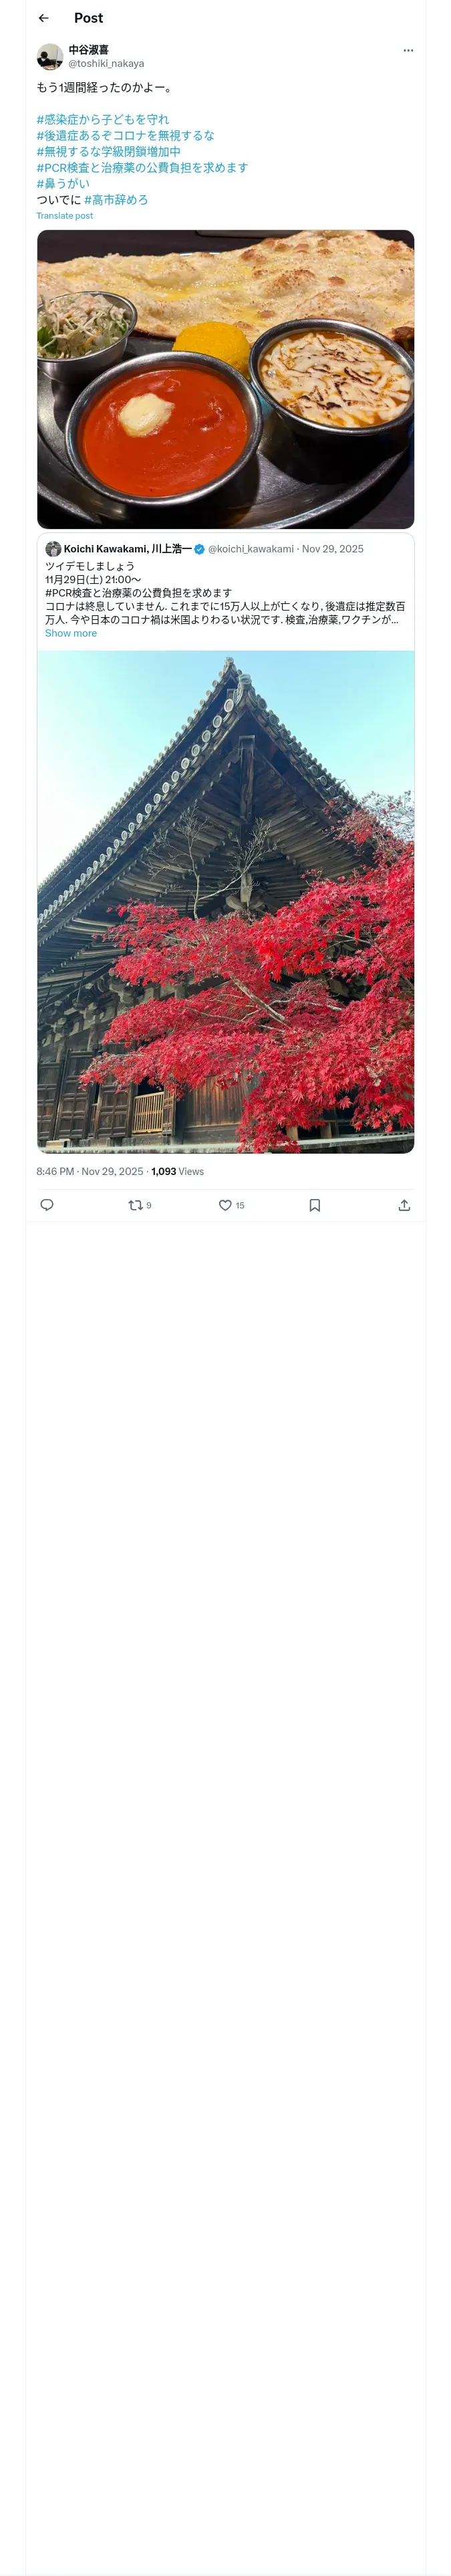
Task: Repost using the retweet icon
Action: pos(136,1205)
